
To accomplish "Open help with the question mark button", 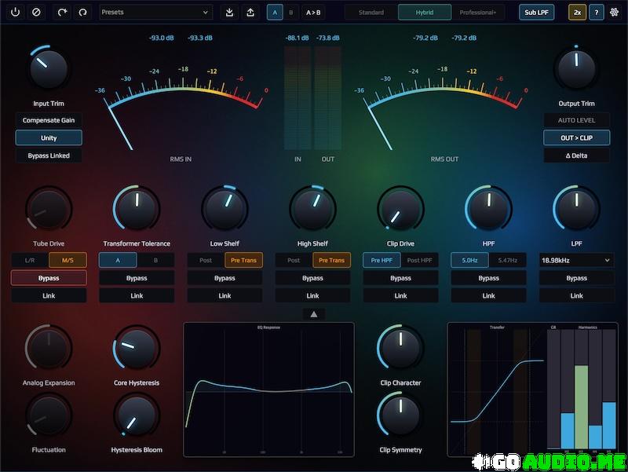I will pos(596,13).
